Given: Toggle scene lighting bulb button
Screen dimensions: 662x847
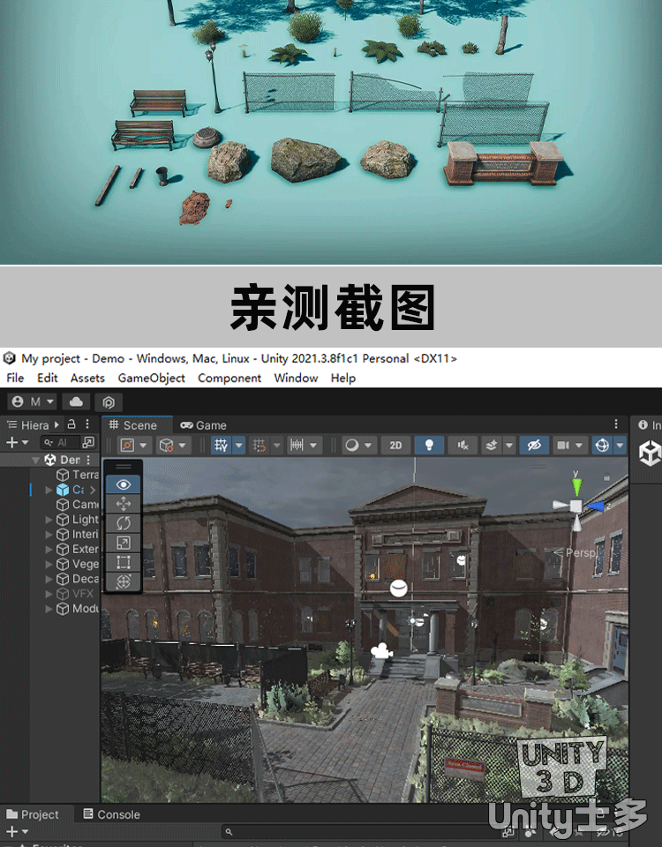Looking at the screenshot, I should coord(429,445).
